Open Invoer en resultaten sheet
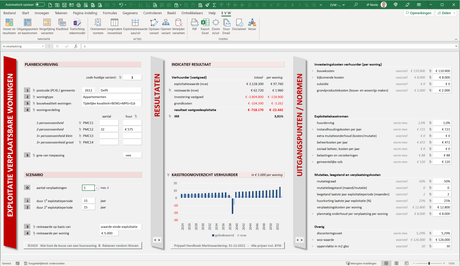Viewport: 460px width, 266px height. coord(9,27)
